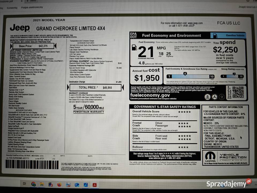Open the Podpis elektroniczny menu
The width and height of the screenshot is (257, 193).
coord(32,8)
